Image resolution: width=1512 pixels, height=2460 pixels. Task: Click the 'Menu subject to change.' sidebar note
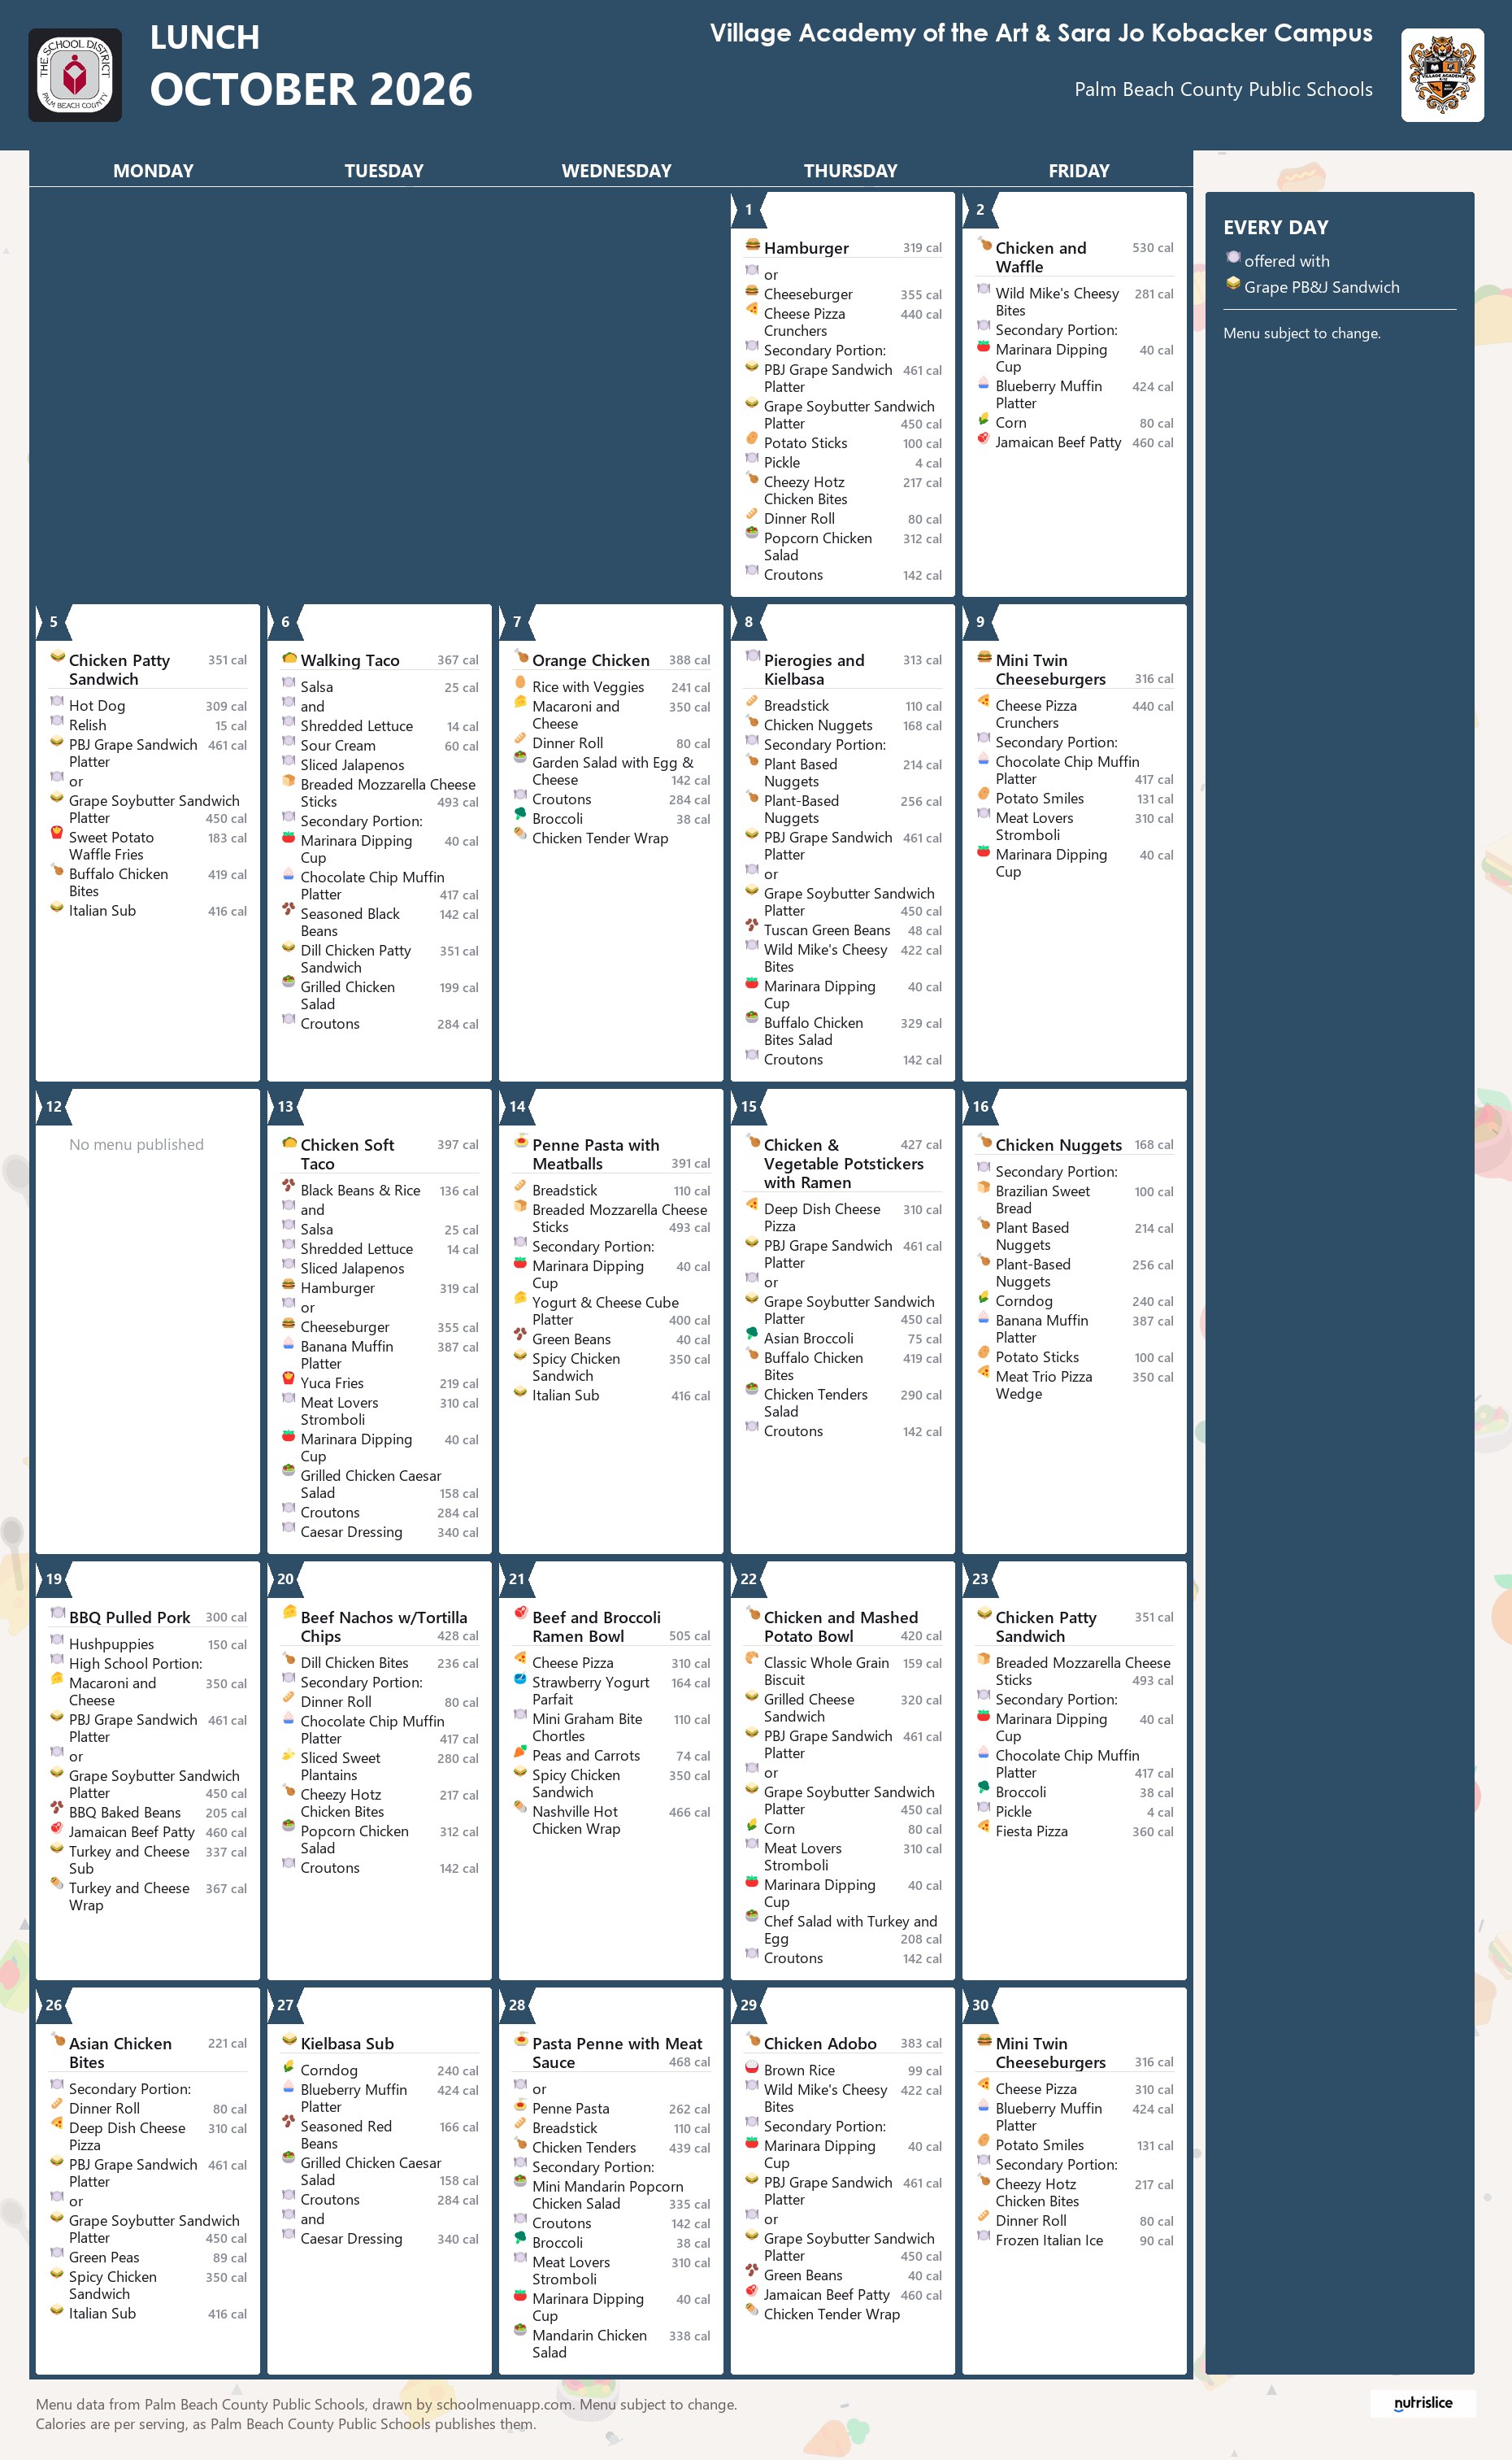point(1301,333)
